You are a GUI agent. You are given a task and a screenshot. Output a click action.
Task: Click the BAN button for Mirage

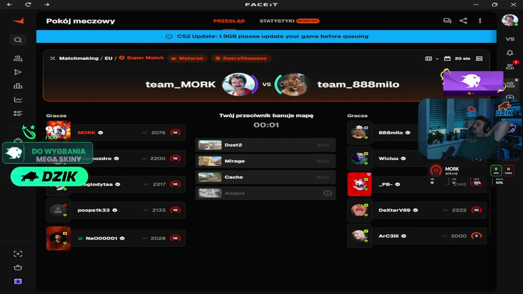[x=323, y=161]
